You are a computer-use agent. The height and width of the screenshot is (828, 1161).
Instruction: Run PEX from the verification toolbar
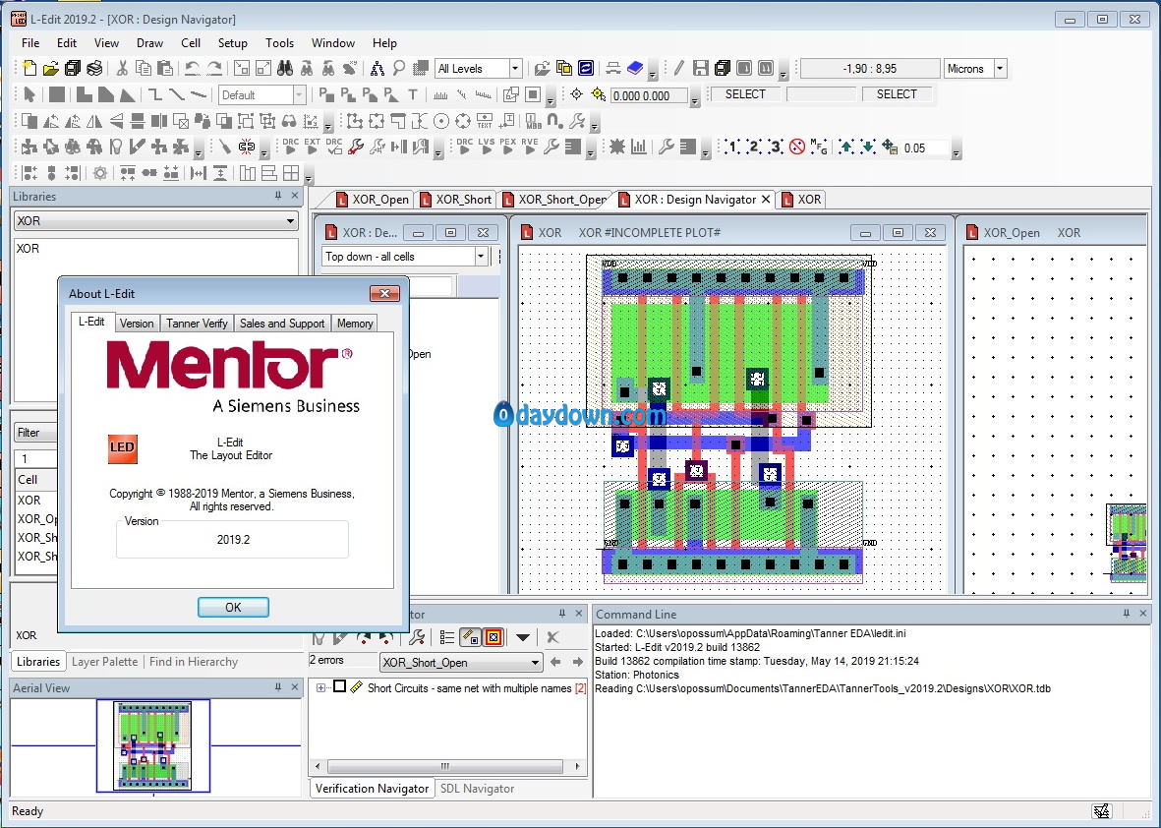pos(508,147)
